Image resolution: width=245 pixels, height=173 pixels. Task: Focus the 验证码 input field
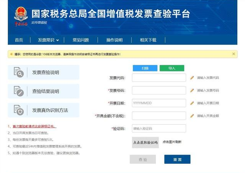[159, 129]
